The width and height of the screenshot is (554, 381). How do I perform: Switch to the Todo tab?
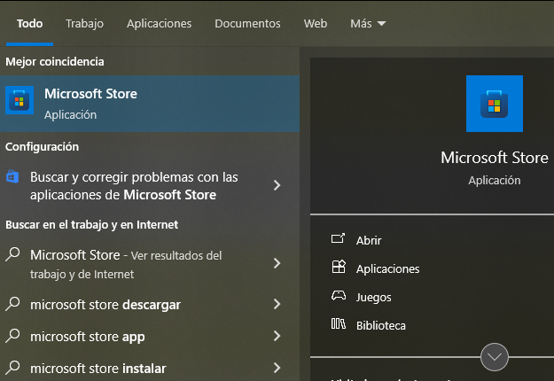29,23
